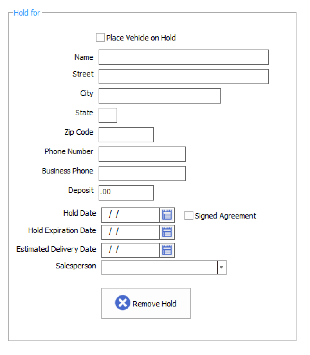This screenshot has height=355, width=310.
Task: Tick the Signed Agreement checkbox
Action: 189,216
